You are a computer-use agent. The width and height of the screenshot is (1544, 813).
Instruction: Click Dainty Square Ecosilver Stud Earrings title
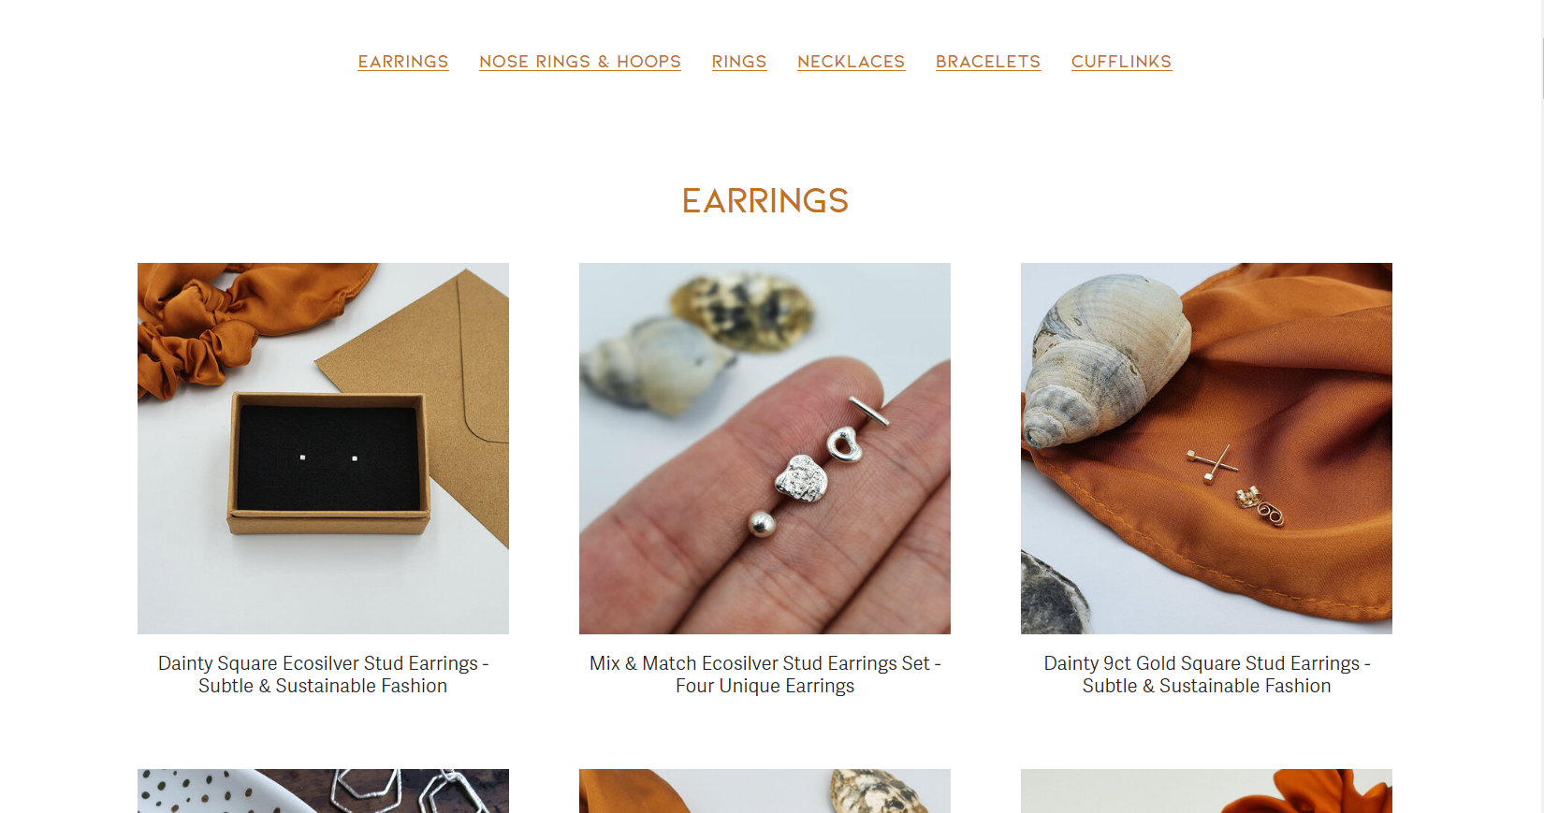(323, 675)
